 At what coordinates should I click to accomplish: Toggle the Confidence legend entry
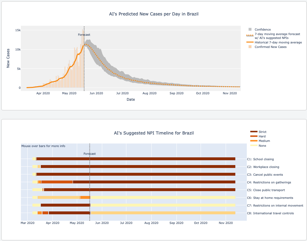pyautogui.click(x=263, y=30)
